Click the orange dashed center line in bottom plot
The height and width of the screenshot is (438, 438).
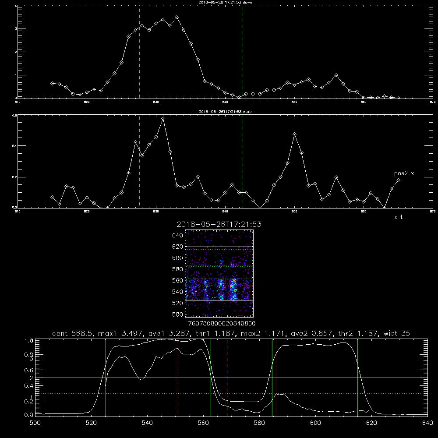point(227,378)
